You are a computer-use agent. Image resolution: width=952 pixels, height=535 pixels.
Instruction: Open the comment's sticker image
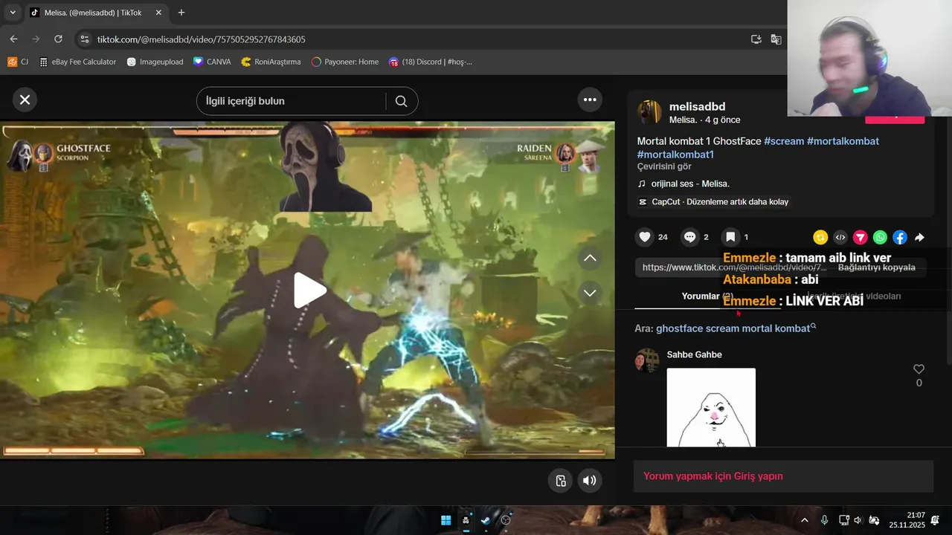(711, 407)
